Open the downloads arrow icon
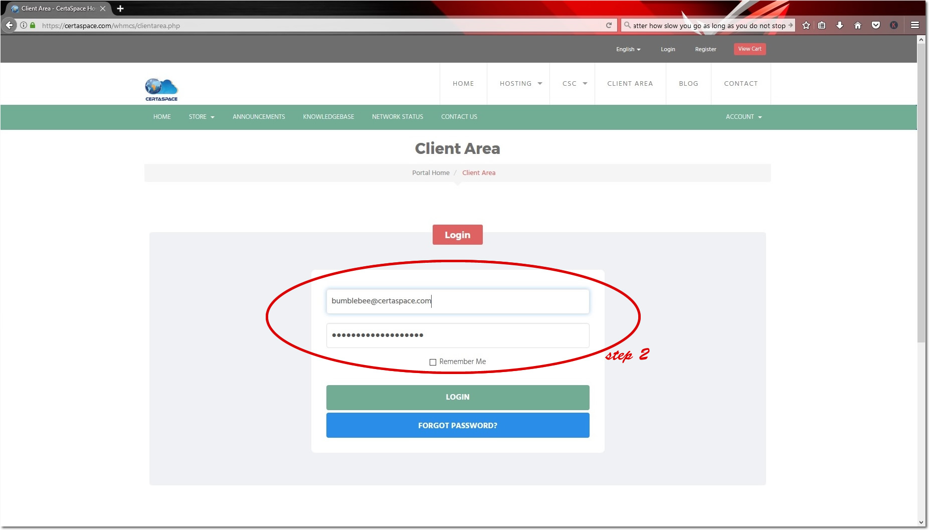 tap(840, 25)
